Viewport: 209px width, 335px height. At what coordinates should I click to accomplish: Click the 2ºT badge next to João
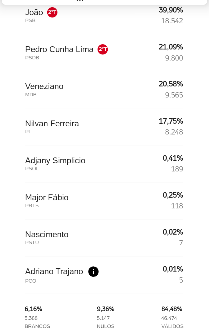[x=52, y=13]
